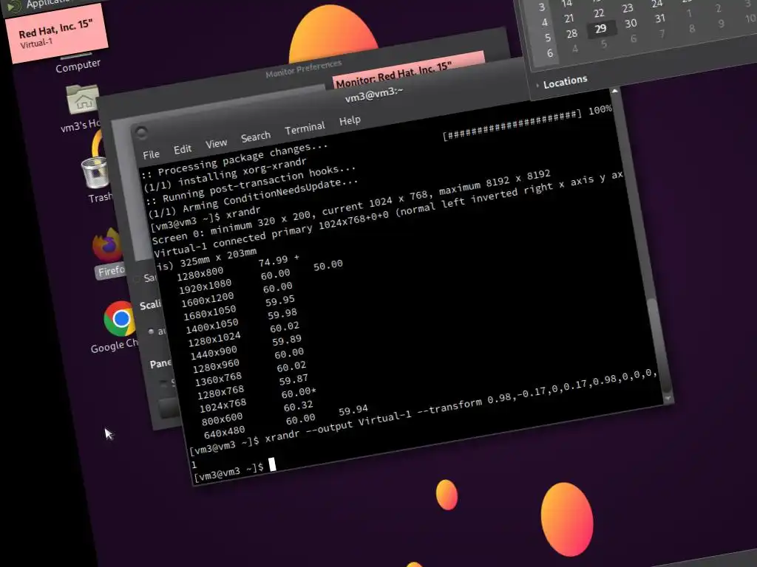Select next-month calendar date 8
This screenshot has width=757, height=567.
692,29
